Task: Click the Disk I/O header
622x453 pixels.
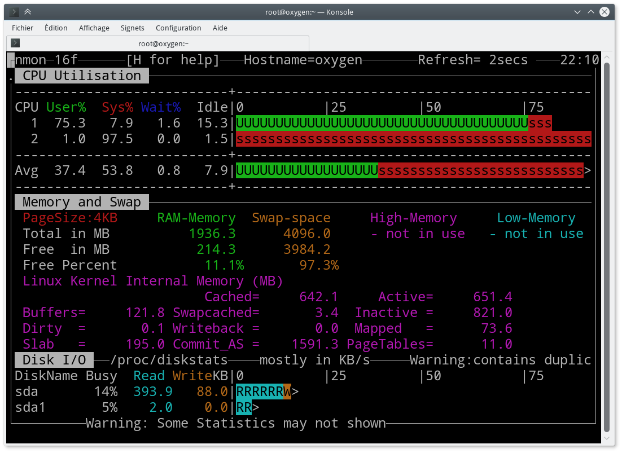Action: [54, 360]
